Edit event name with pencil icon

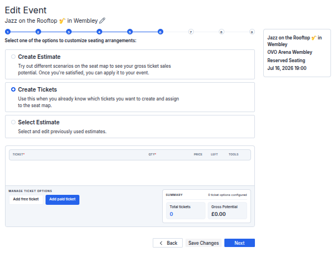click(102, 21)
